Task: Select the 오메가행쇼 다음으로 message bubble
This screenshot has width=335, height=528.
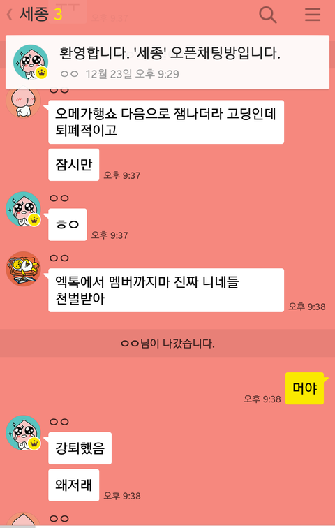Action: click(166, 122)
